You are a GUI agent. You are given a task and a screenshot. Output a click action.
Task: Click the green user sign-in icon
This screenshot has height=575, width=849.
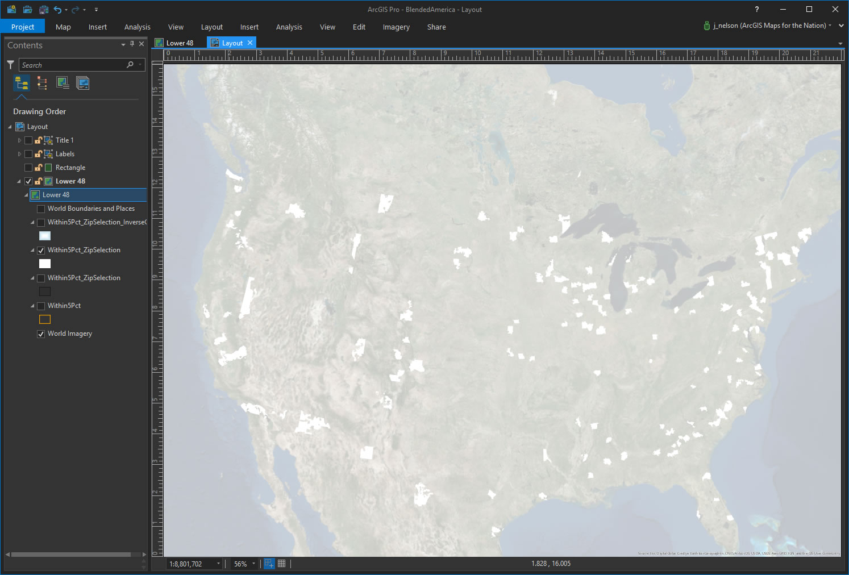[707, 26]
